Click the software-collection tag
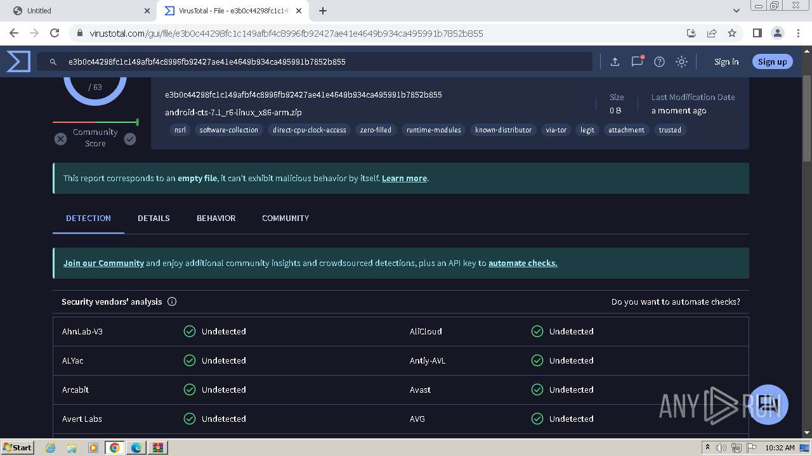Screen dimensions: 812x456 229,130
